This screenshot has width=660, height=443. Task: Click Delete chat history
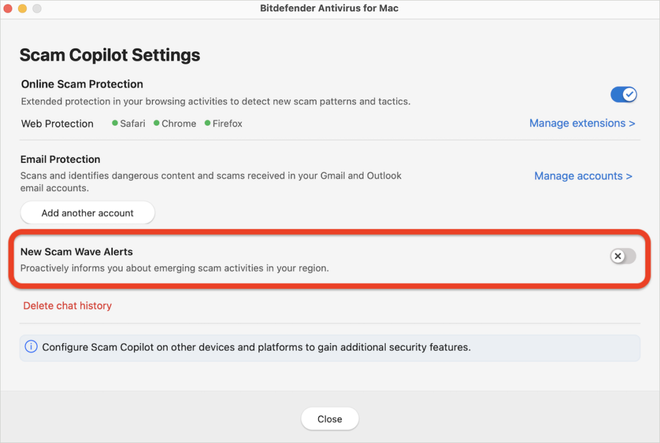click(x=67, y=305)
